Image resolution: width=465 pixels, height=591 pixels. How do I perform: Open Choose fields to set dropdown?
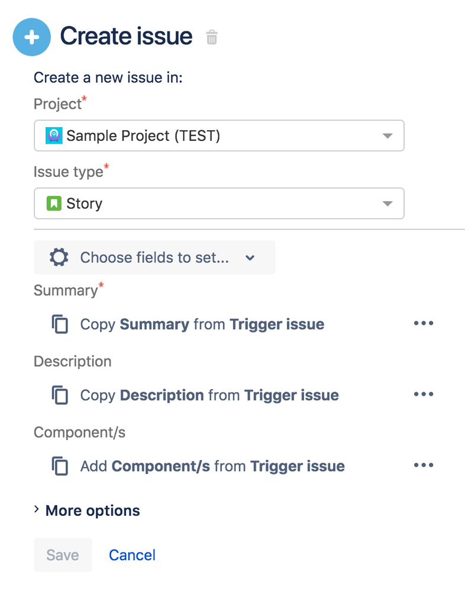pyautogui.click(x=154, y=257)
